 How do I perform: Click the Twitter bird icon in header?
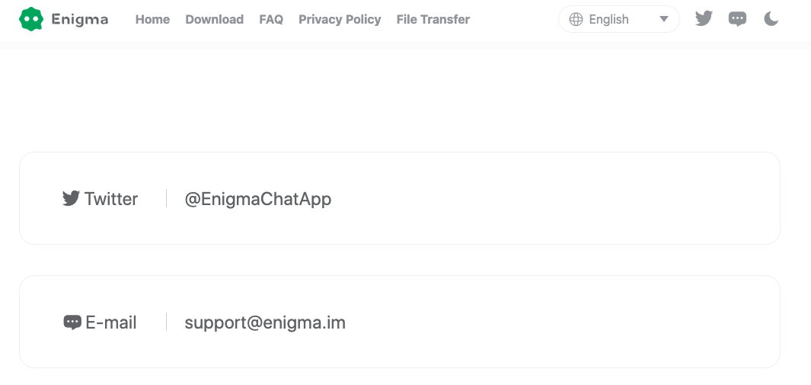pyautogui.click(x=704, y=19)
